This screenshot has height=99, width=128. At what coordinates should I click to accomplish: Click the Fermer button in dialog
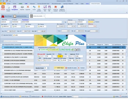click(x=81, y=68)
